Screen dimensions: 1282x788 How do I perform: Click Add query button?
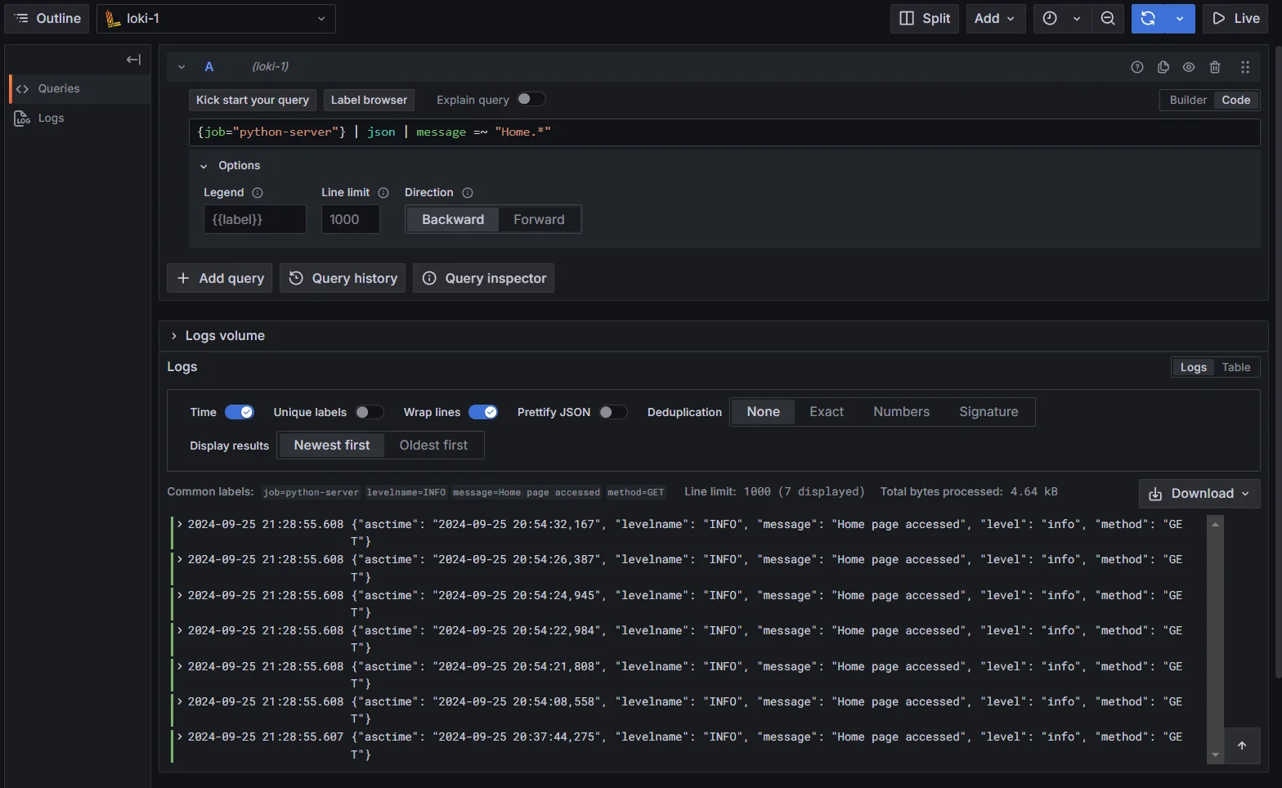(219, 278)
